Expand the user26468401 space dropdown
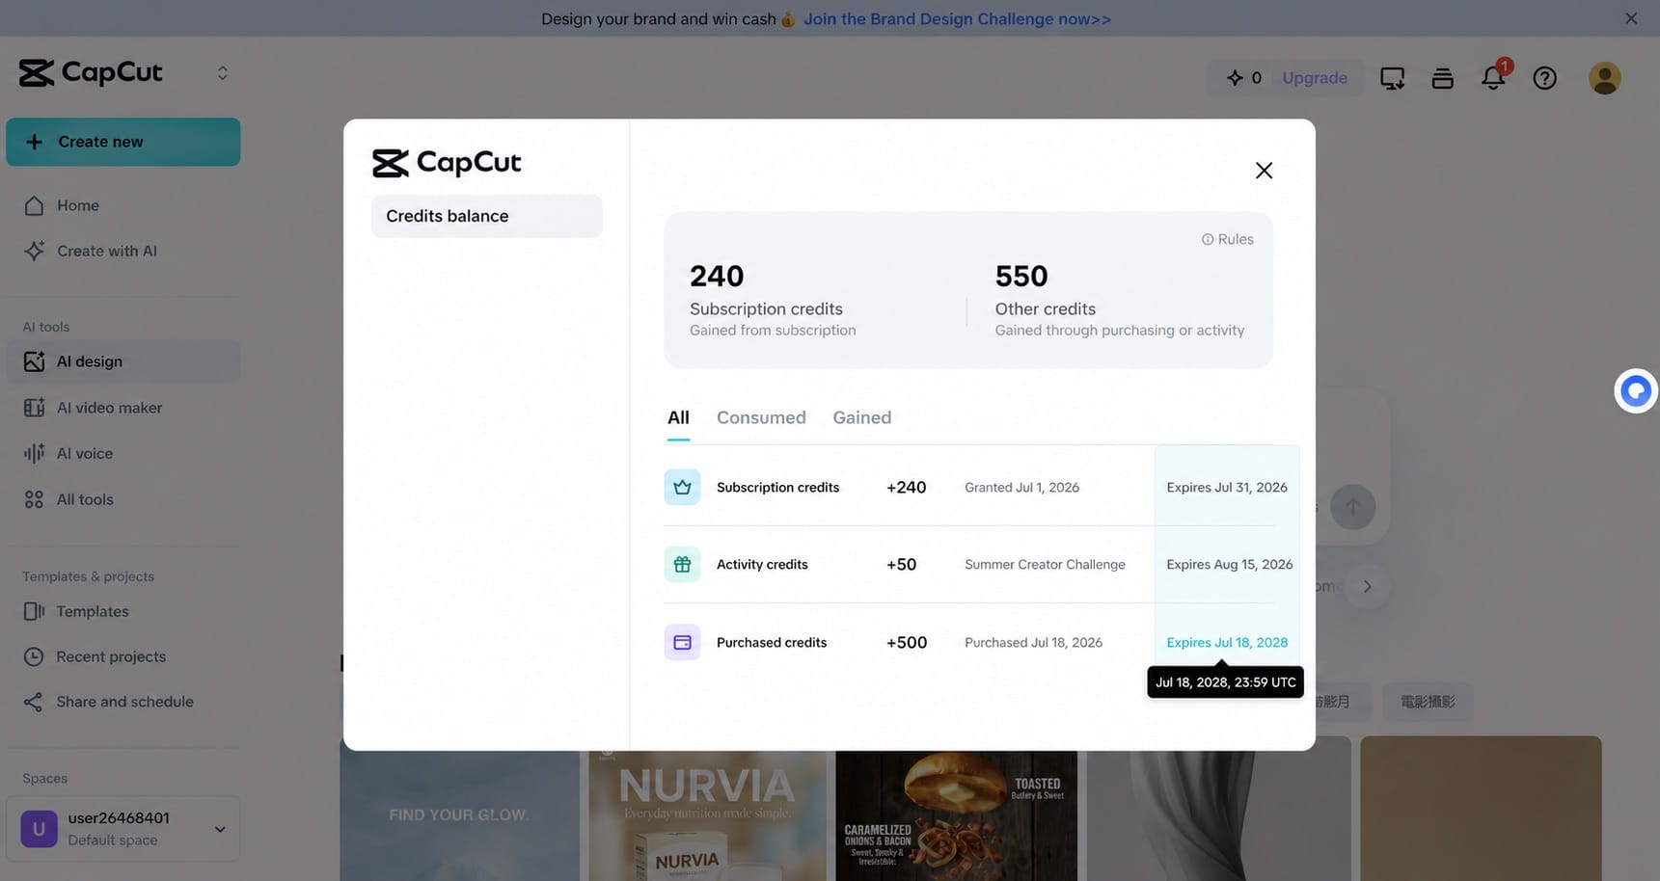 click(220, 829)
